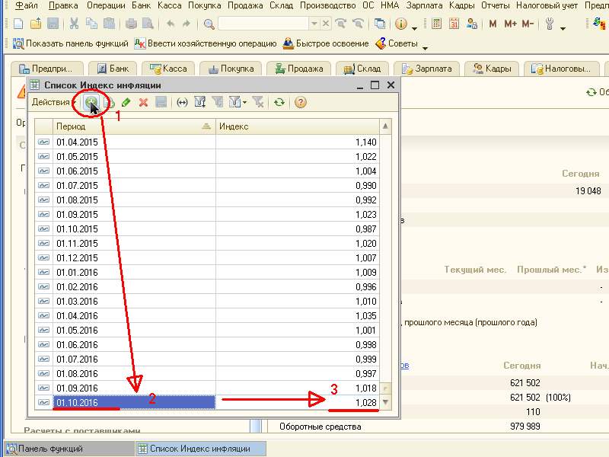Cut selection with the scissors icon
Image resolution: width=609 pixels, height=457 pixels.
point(74,24)
